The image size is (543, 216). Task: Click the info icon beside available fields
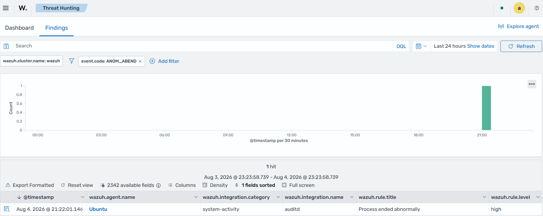click(x=158, y=185)
